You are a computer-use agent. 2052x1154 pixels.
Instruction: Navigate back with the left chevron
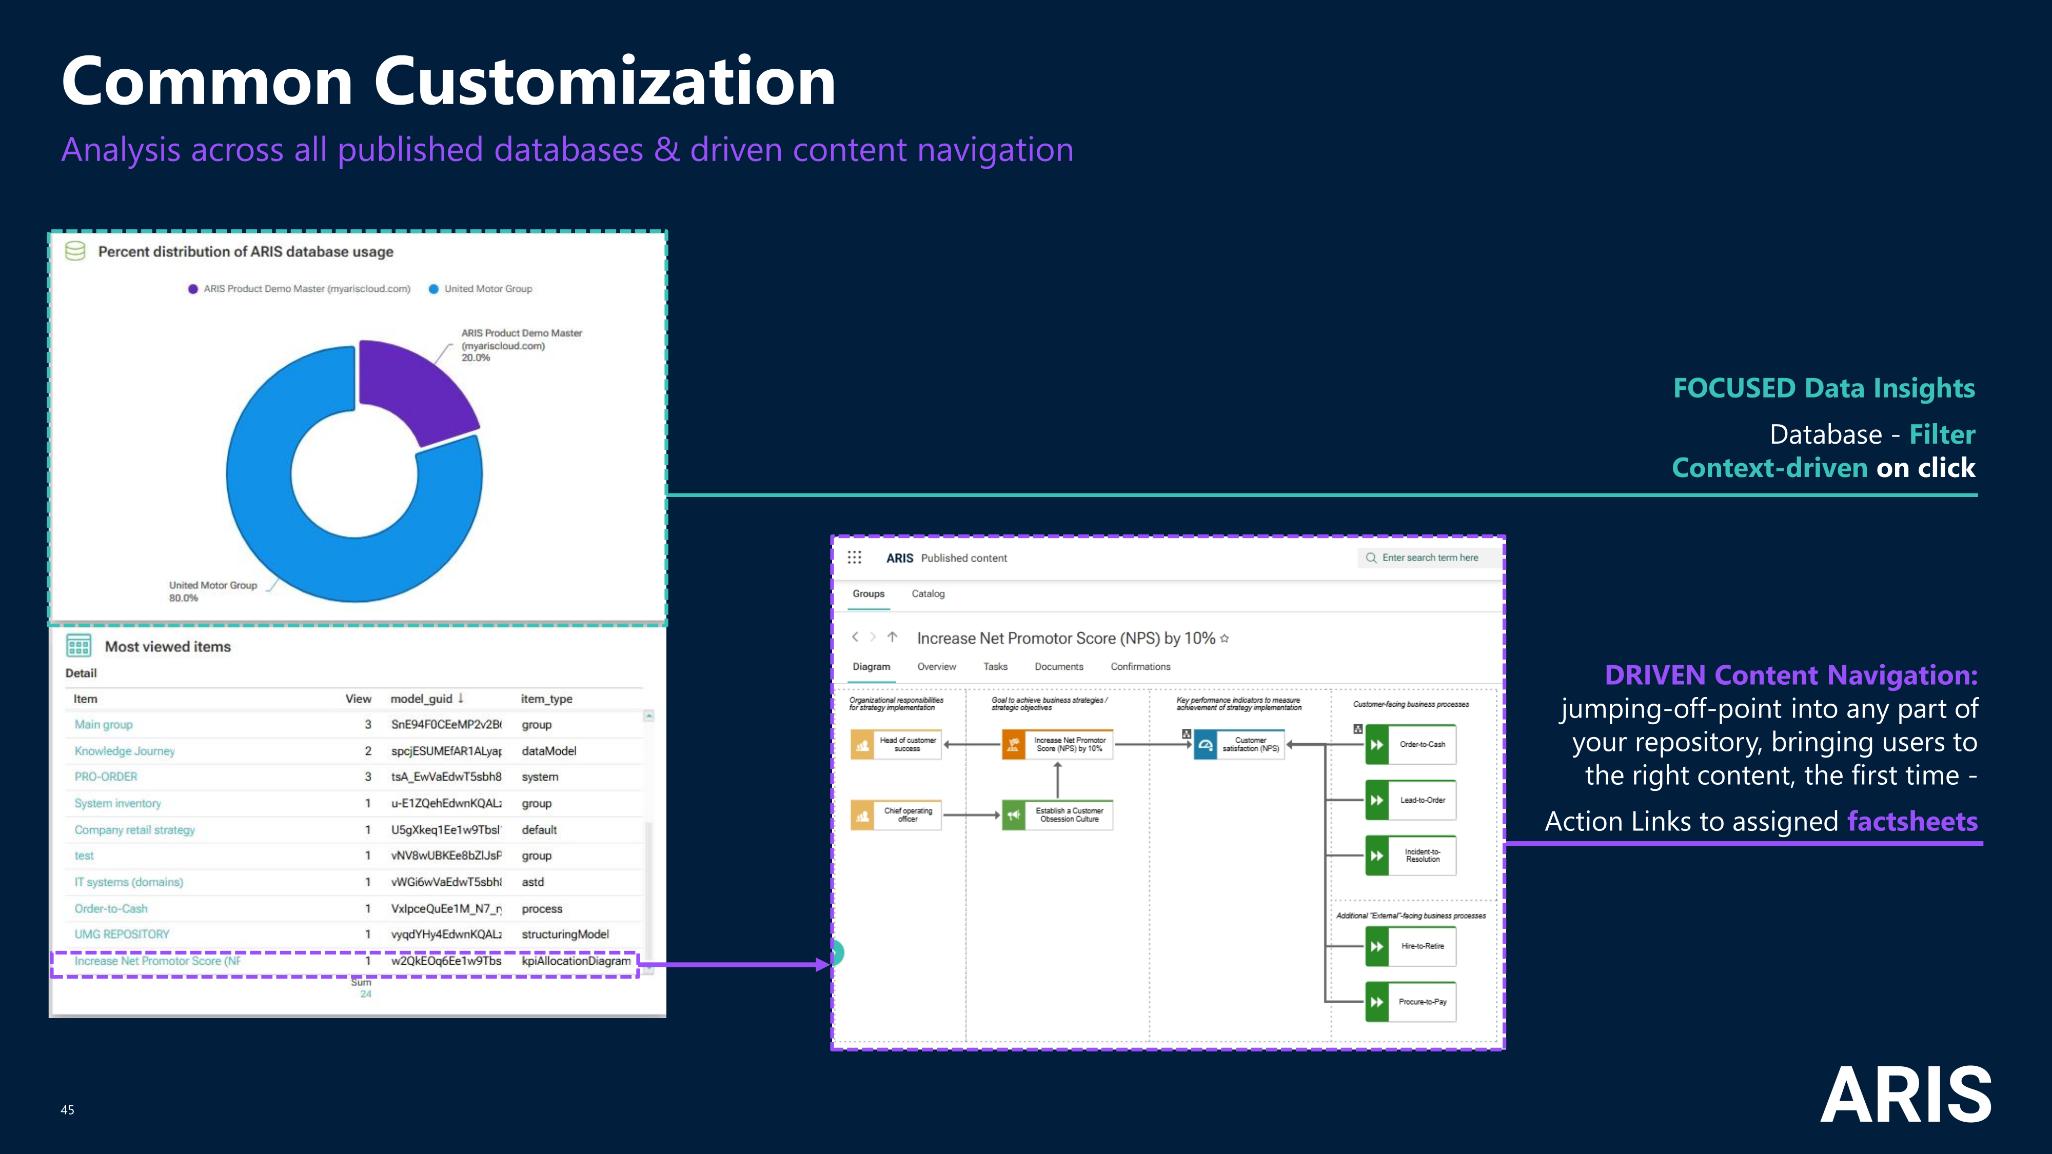click(x=856, y=637)
